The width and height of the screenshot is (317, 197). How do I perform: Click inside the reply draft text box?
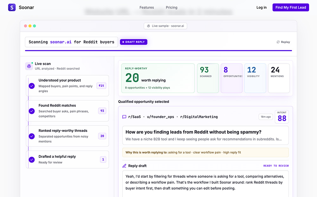pyautogui.click(x=205, y=183)
